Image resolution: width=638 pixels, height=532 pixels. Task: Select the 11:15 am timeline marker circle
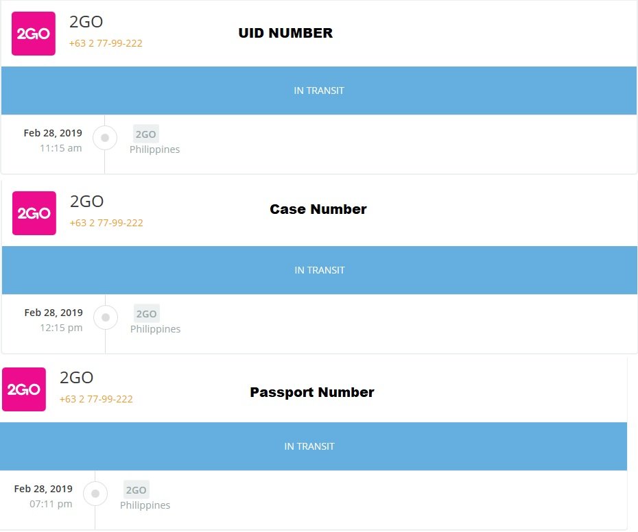(x=105, y=138)
